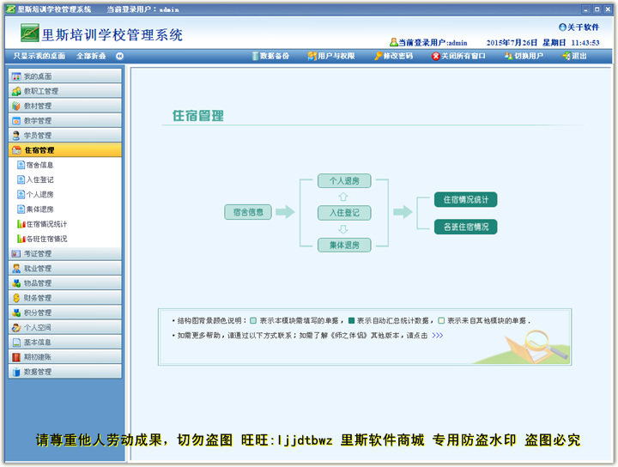The width and height of the screenshot is (618, 467).
Task: Click the round arrow collapse-sidebar icon
Action: tap(119, 56)
